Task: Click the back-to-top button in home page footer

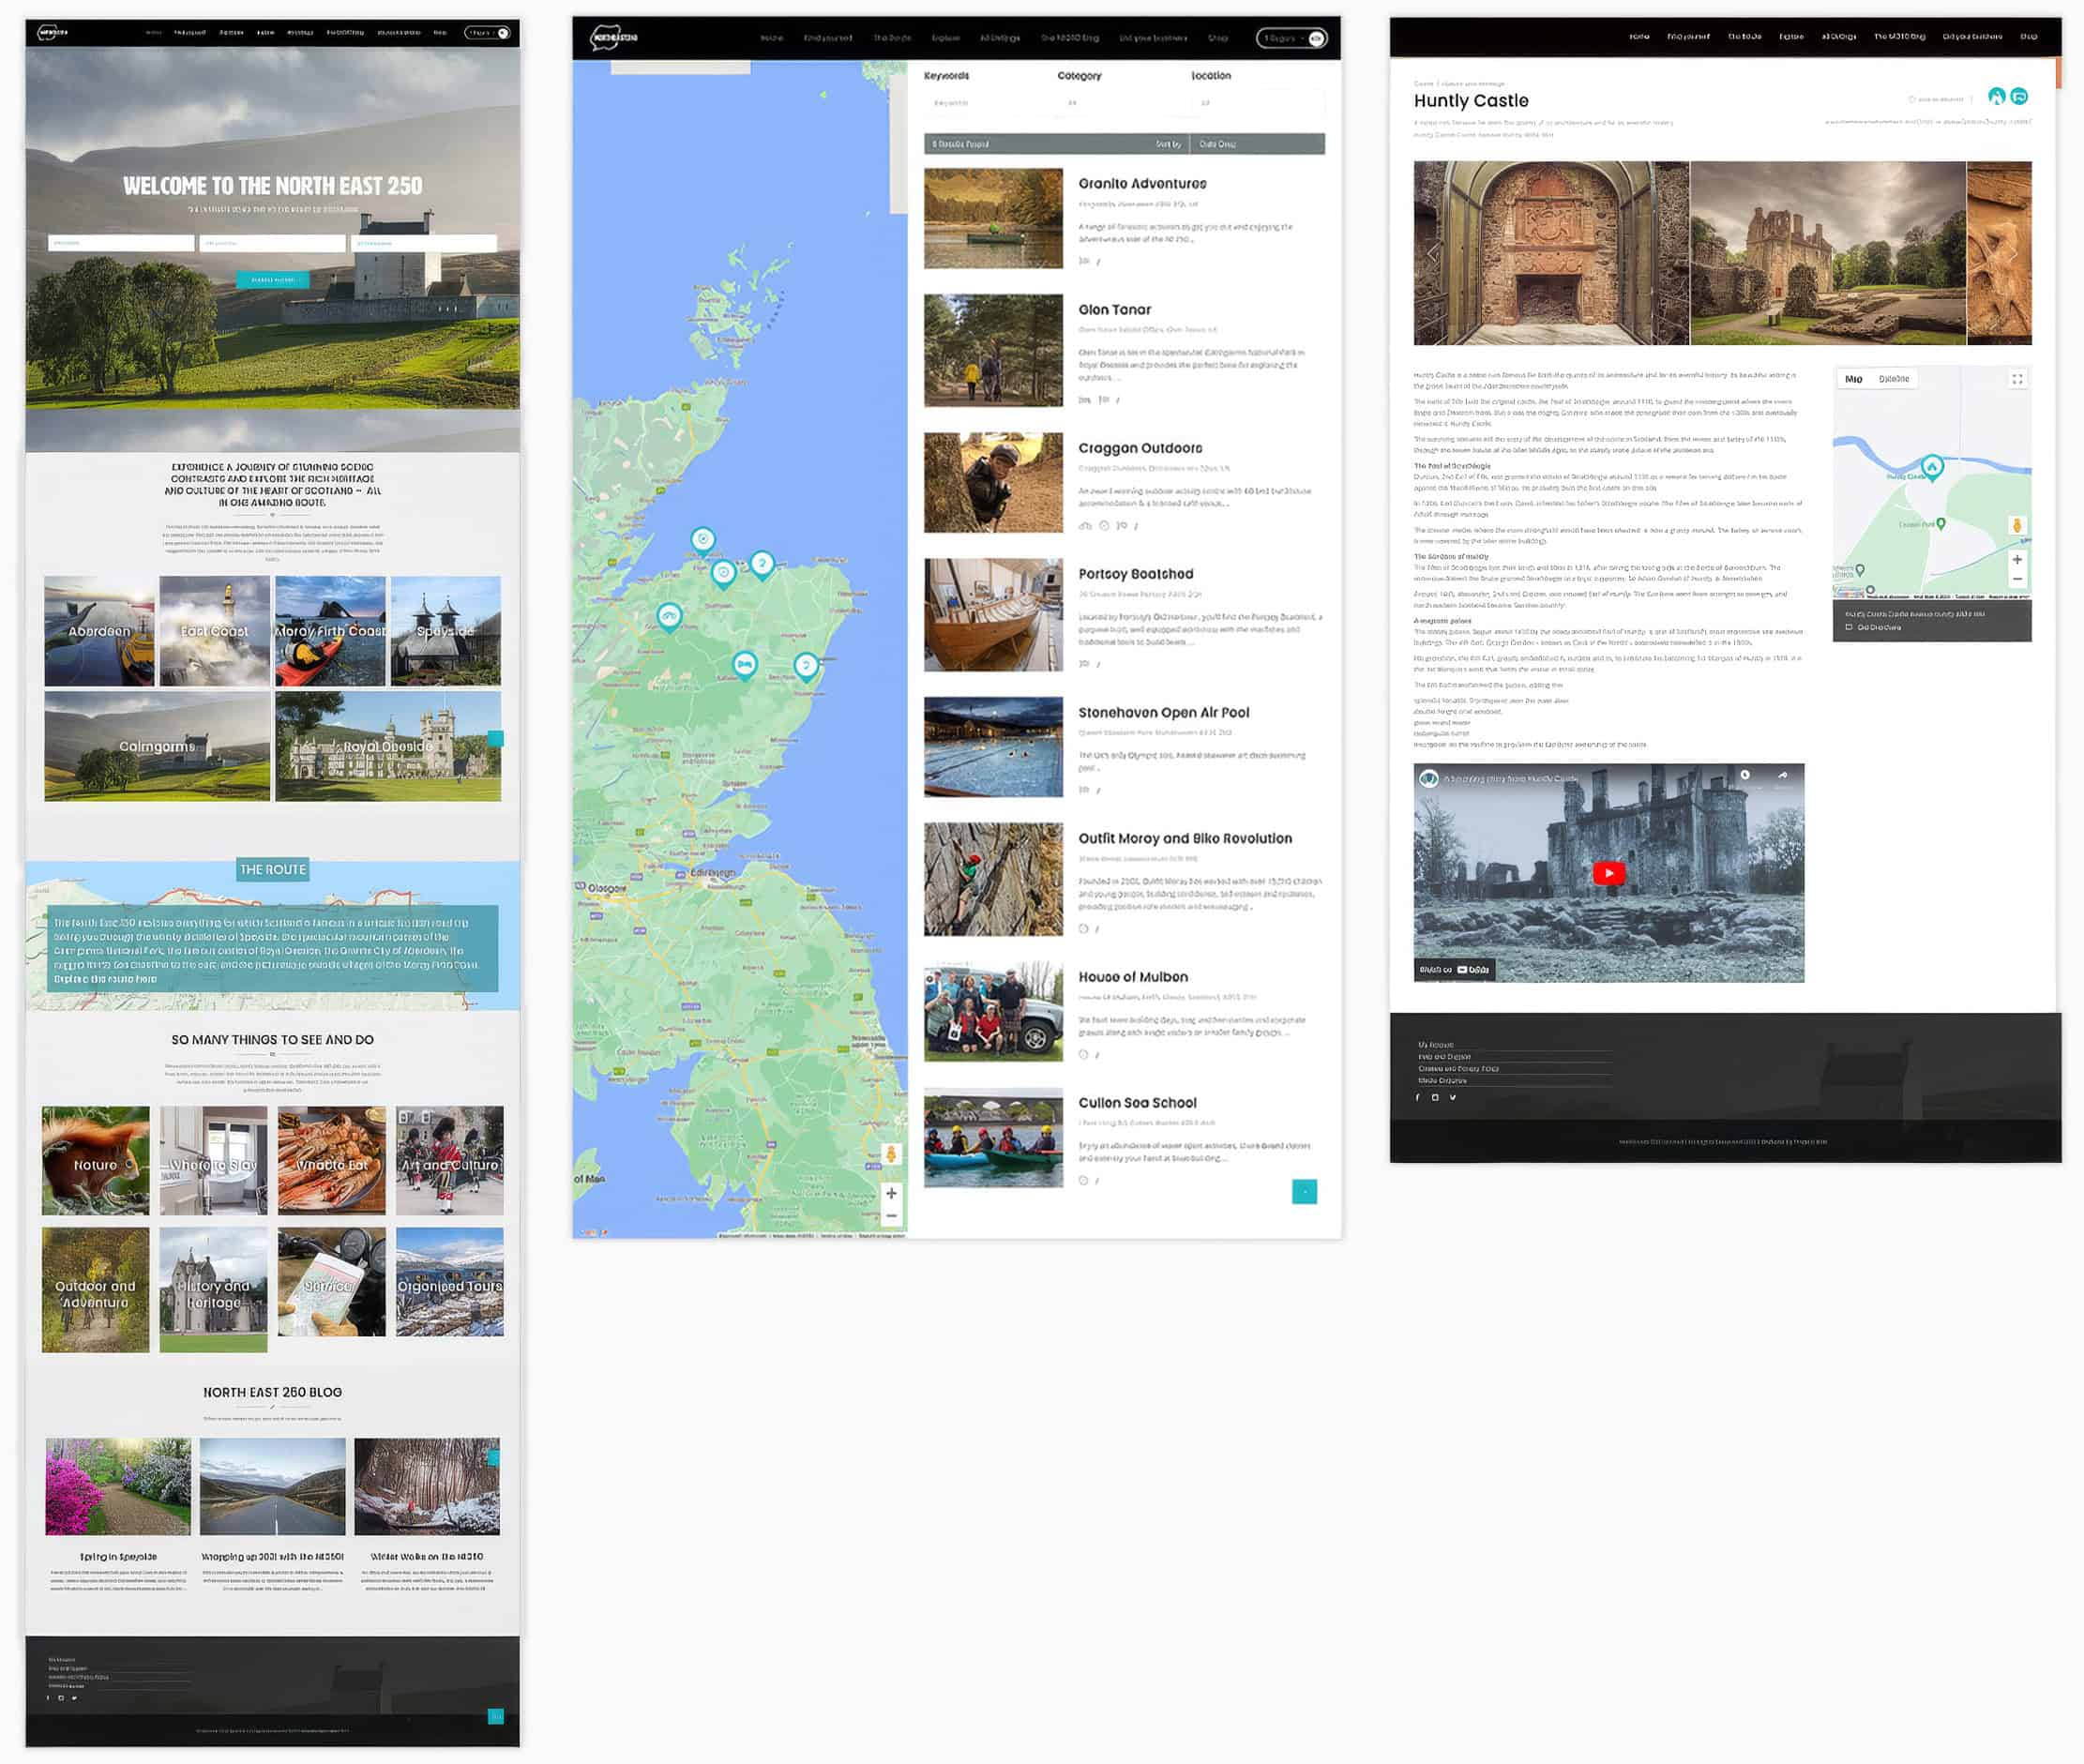Action: (495, 1716)
